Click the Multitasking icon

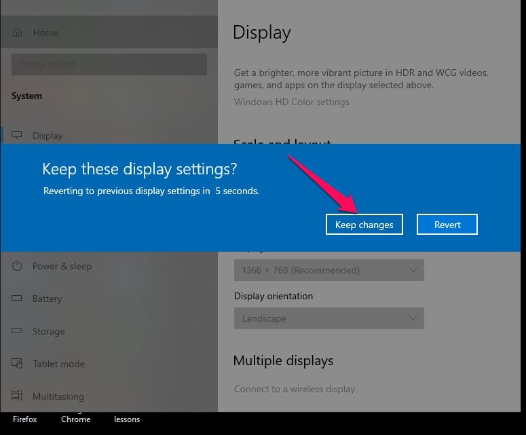(17, 396)
